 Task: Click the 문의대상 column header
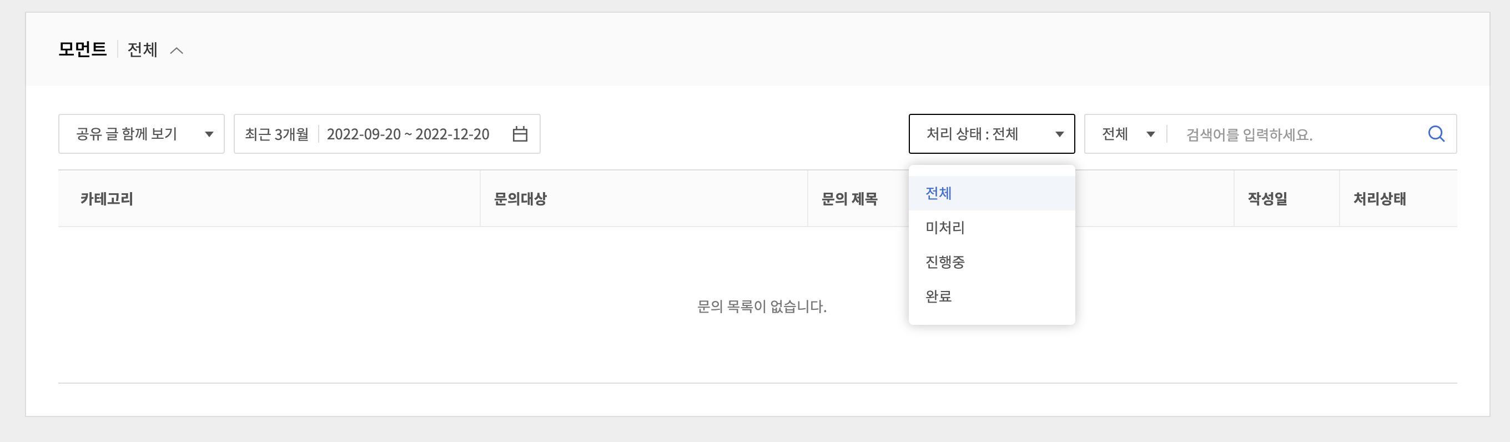(x=520, y=199)
